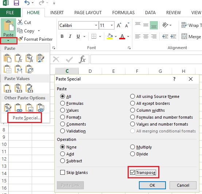Click the Center align icon
The width and height of the screenshot is (202, 194).
click(146, 36)
